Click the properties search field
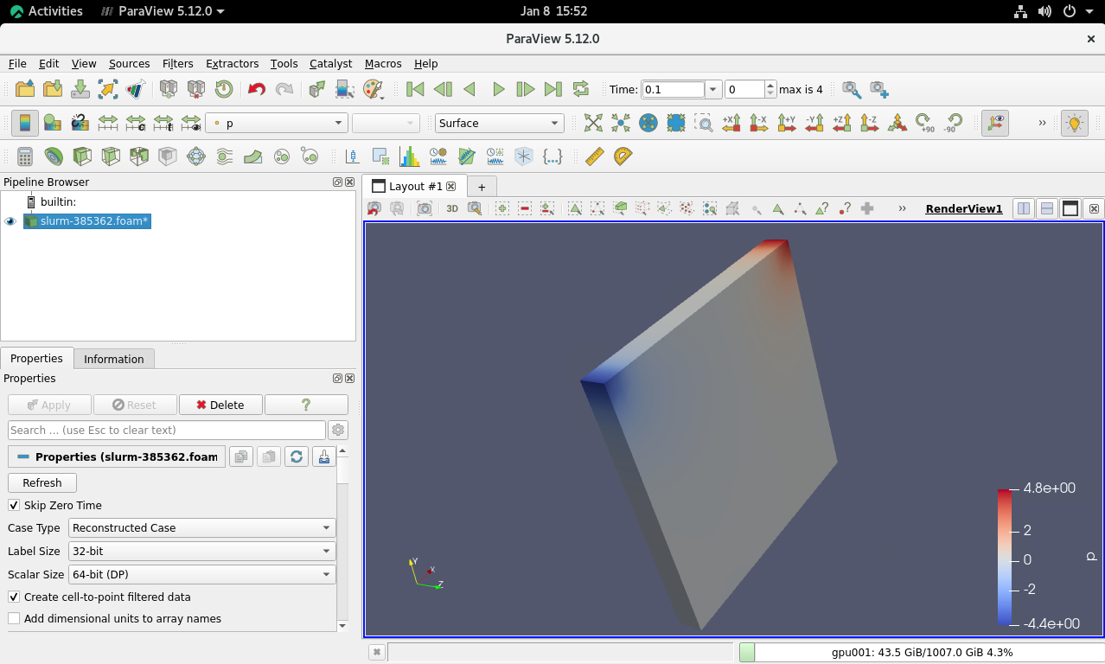Screen dimensions: 1105x664 click(166, 430)
